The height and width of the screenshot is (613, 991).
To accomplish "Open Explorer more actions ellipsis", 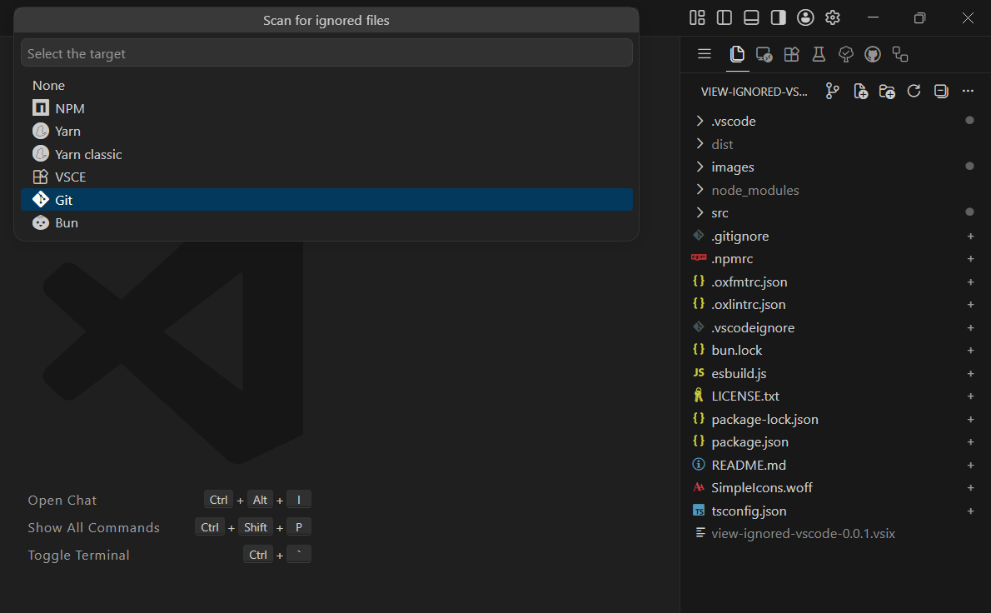I will (x=968, y=92).
